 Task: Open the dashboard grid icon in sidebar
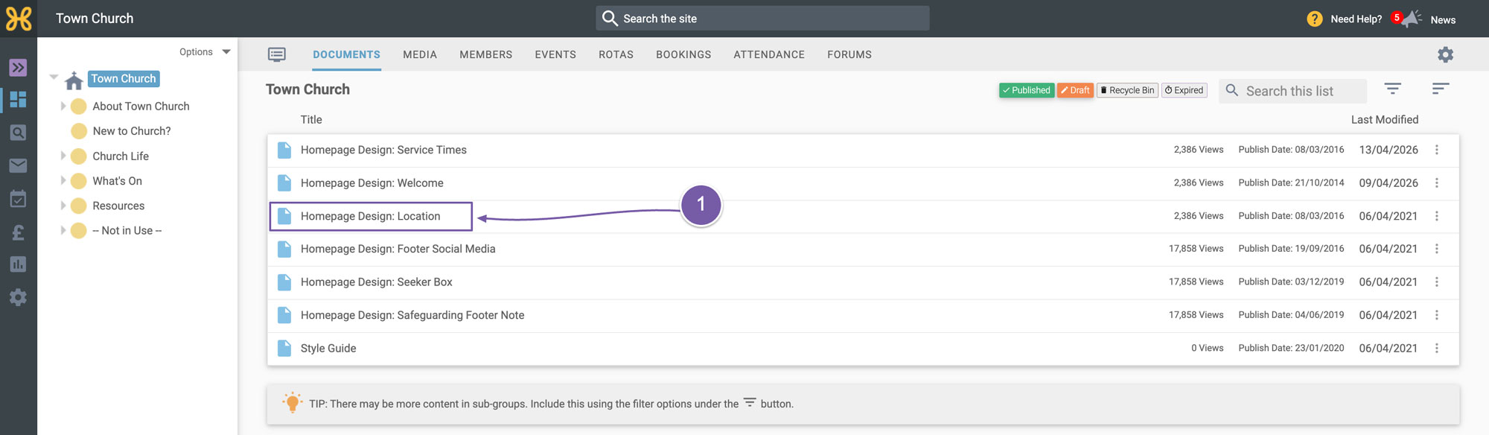click(x=19, y=99)
